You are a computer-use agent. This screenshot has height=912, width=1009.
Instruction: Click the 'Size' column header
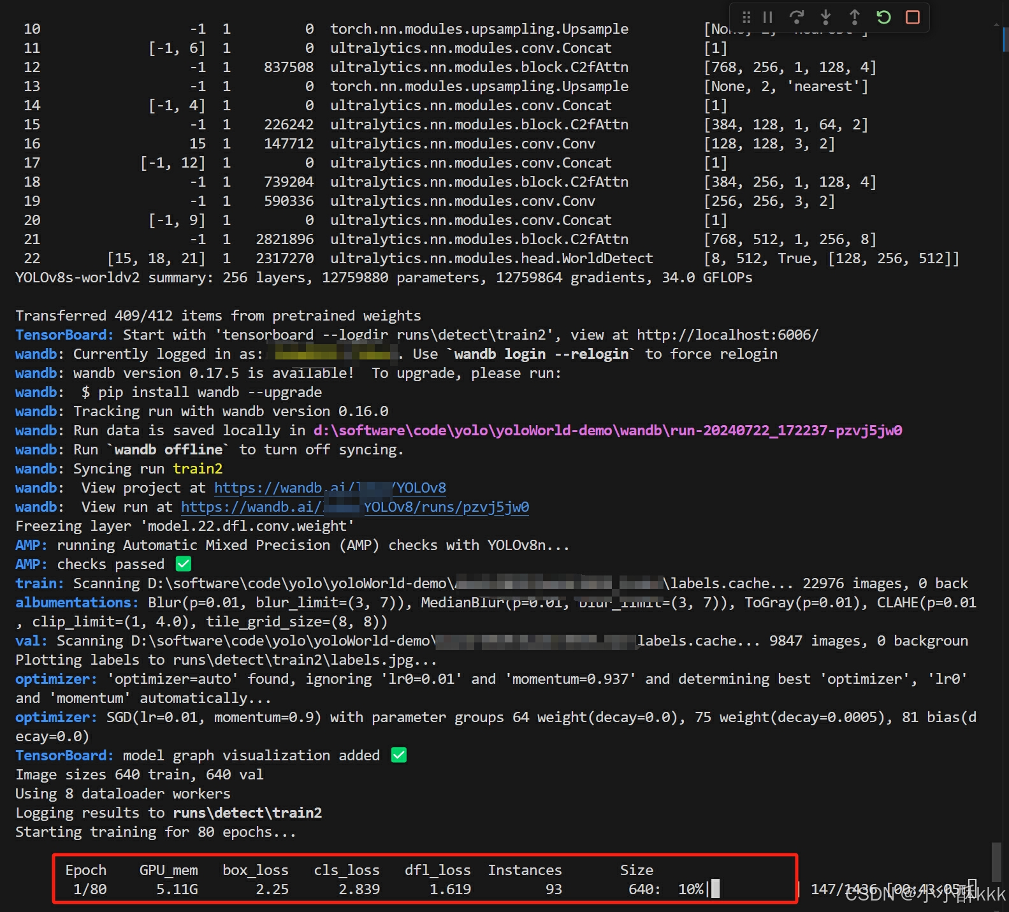[637, 871]
